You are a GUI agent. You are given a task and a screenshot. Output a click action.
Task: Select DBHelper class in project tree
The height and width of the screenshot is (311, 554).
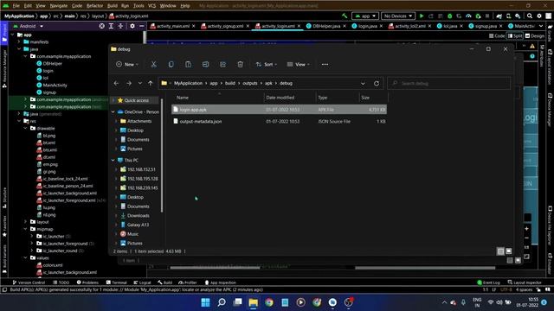coord(52,63)
